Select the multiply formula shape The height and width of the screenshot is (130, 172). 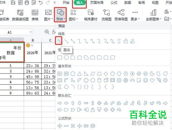[73, 126]
